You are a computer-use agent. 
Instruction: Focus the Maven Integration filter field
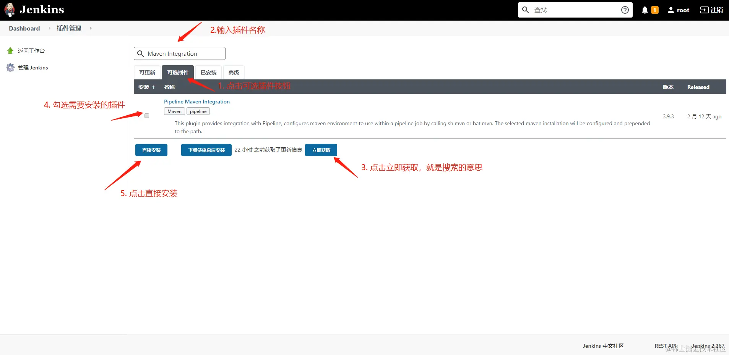pyautogui.click(x=180, y=53)
